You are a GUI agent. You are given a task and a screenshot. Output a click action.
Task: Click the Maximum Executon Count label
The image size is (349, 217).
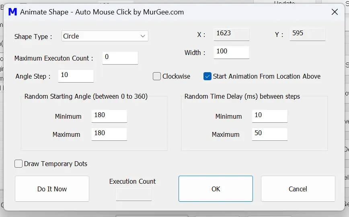click(53, 58)
